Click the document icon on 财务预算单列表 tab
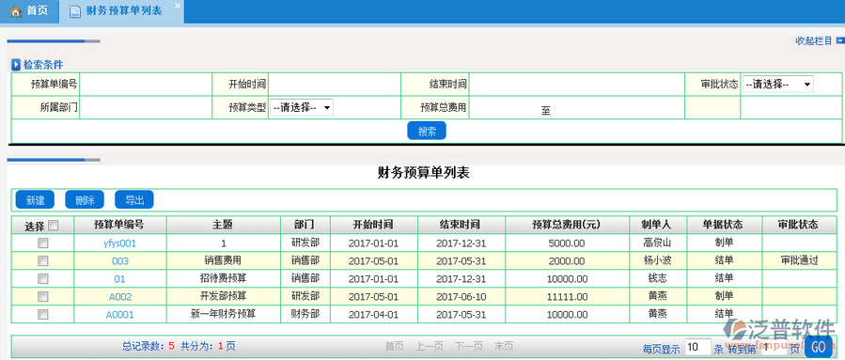The image size is (845, 360). (x=75, y=11)
